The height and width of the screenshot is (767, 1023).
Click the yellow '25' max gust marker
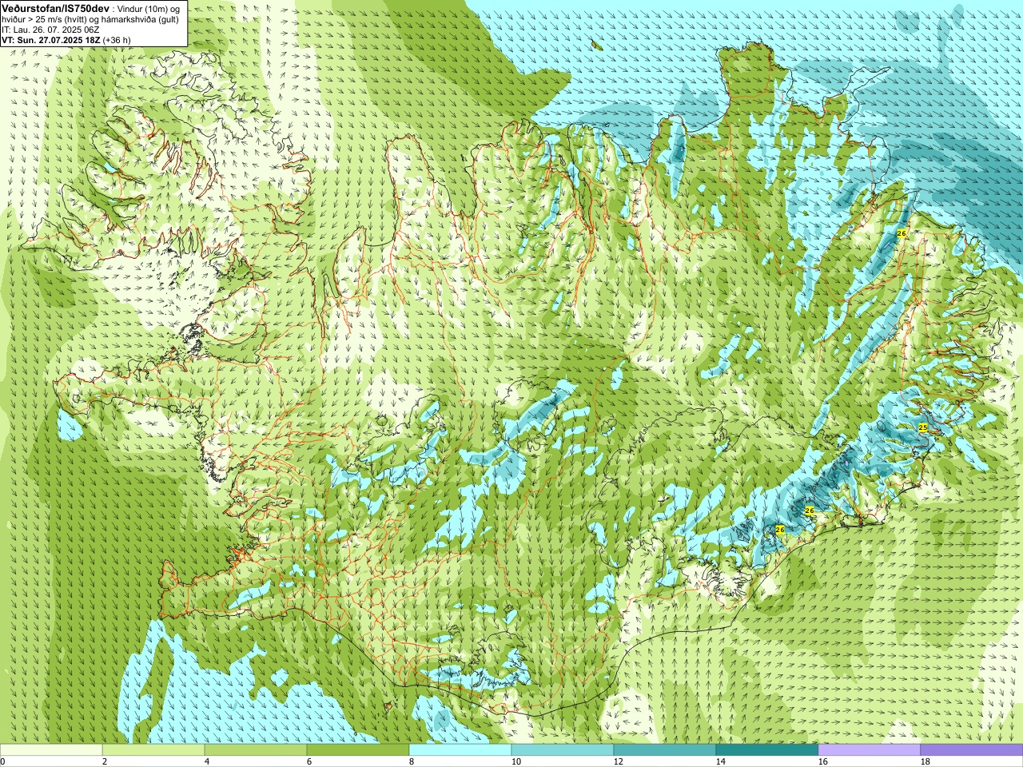pyautogui.click(x=923, y=428)
